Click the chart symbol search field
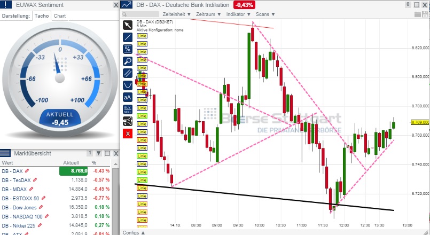 [x=140, y=14]
